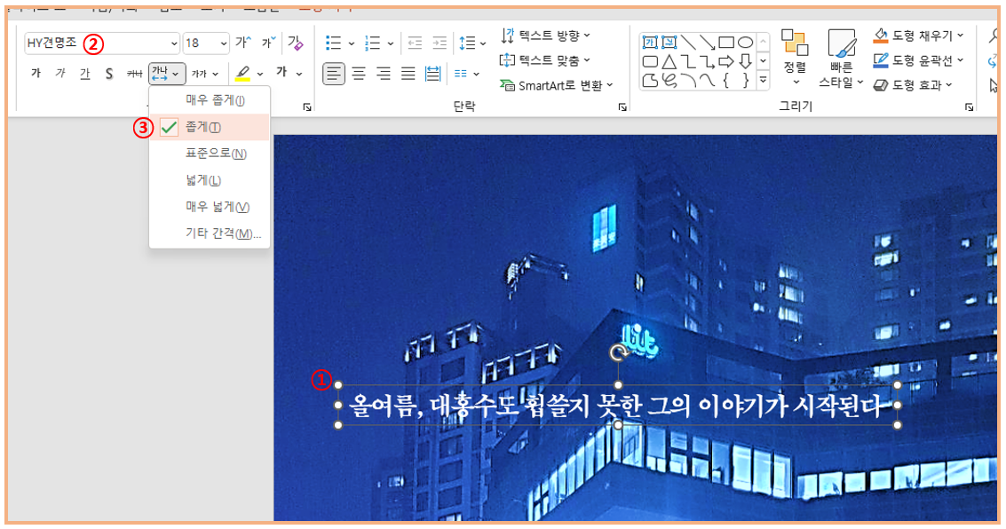Open the 텍스트 방향 text direction menu
This screenshot has height=529, width=1006.
[x=546, y=36]
